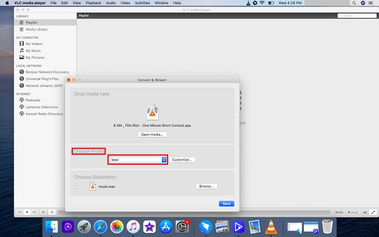Open Photos app in the dock
The image size is (379, 237).
click(117, 227)
